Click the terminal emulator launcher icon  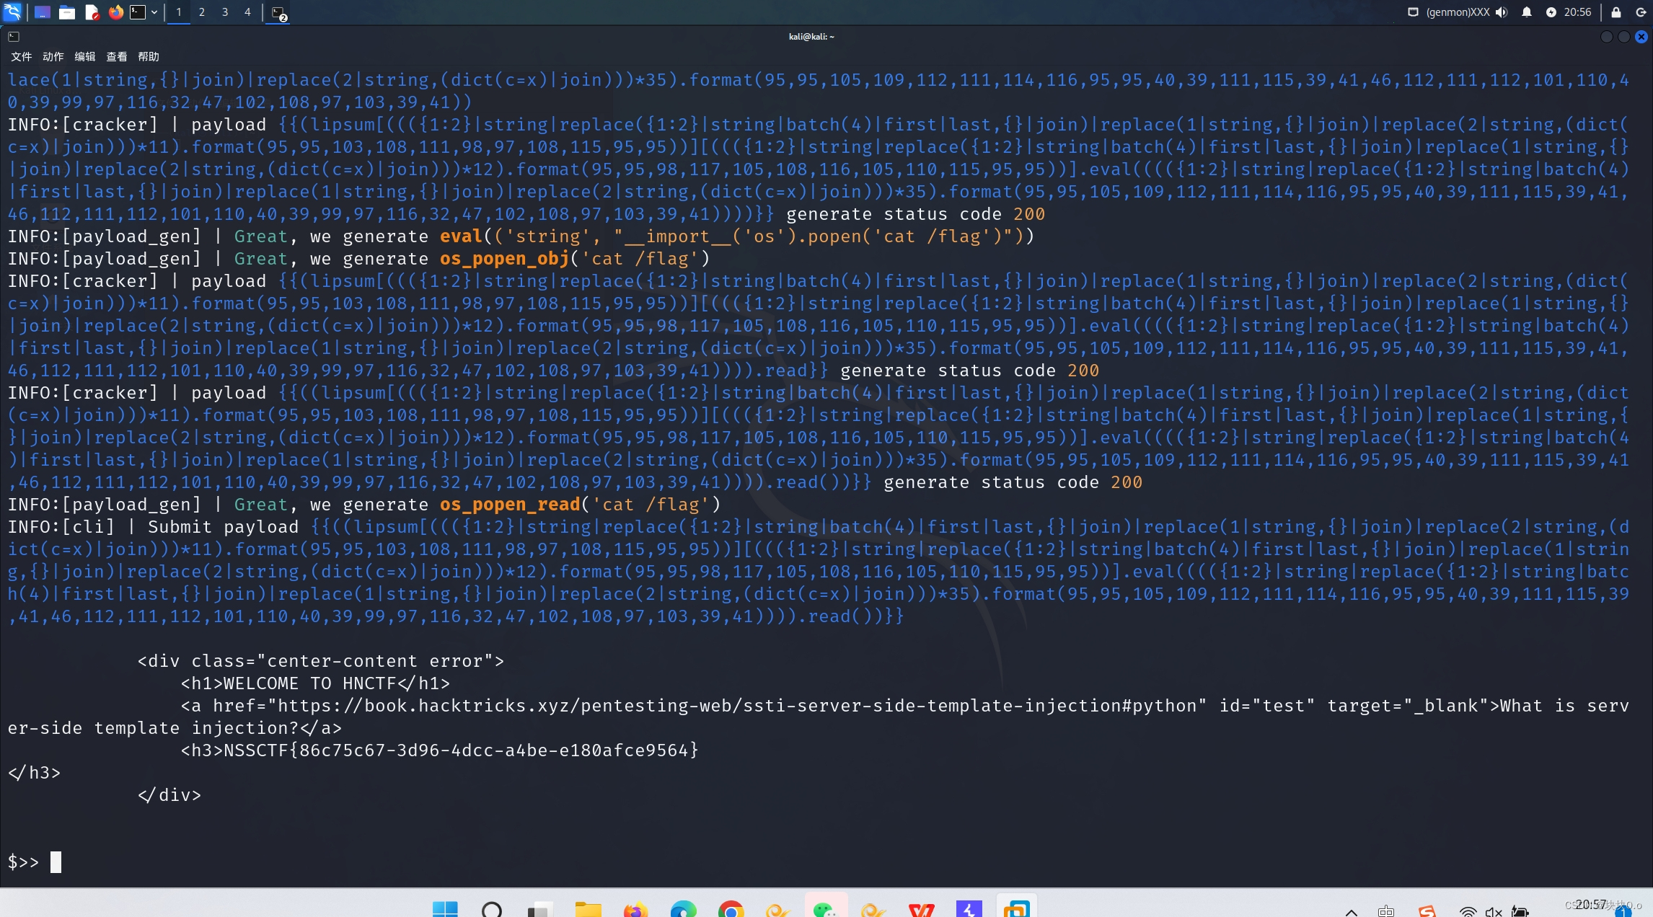pos(137,12)
